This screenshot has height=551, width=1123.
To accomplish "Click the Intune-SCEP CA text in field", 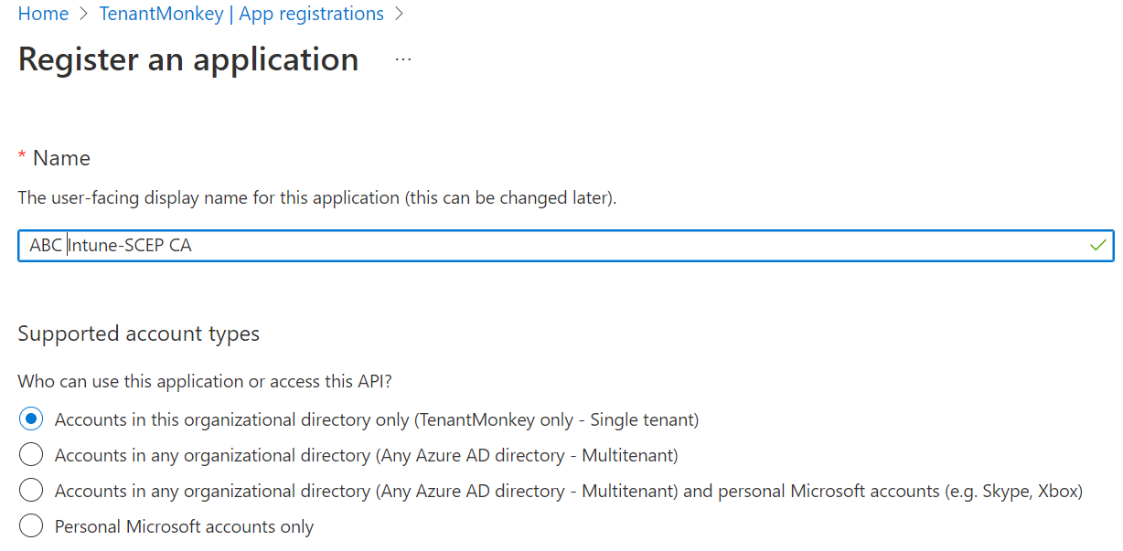I will coord(130,246).
